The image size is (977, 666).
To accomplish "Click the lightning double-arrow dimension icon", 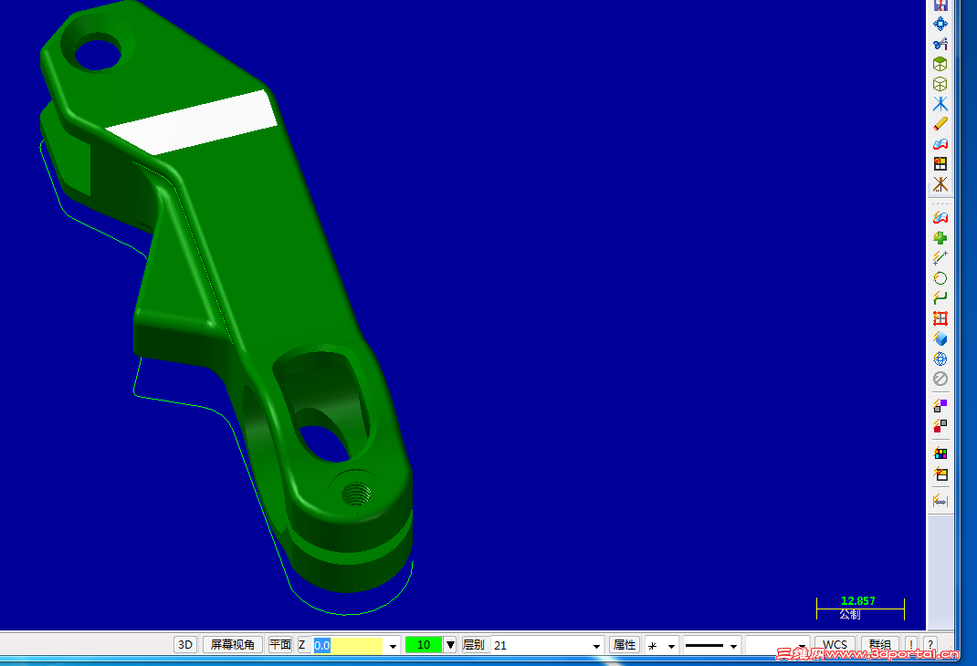I will point(940,501).
